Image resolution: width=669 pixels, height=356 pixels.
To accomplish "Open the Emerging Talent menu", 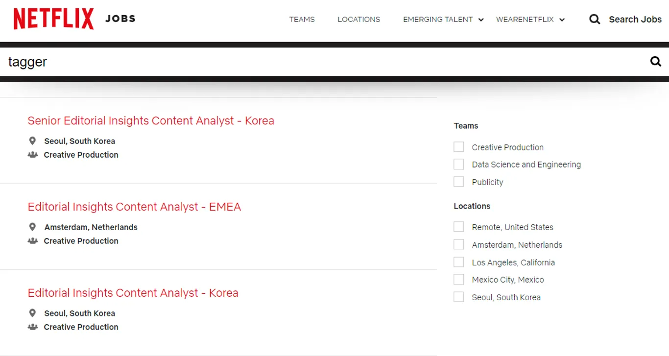I will click(x=438, y=20).
